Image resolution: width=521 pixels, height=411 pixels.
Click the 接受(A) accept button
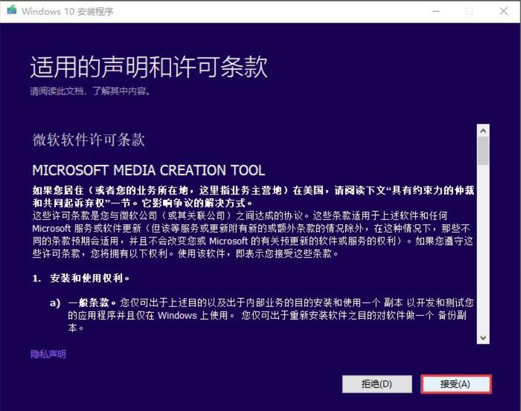(x=455, y=384)
